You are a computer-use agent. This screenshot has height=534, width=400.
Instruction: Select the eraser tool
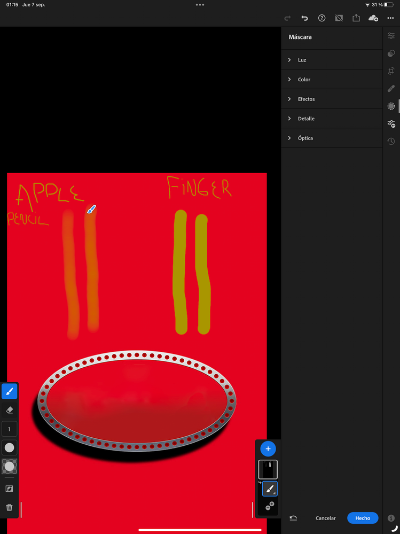[x=10, y=410]
